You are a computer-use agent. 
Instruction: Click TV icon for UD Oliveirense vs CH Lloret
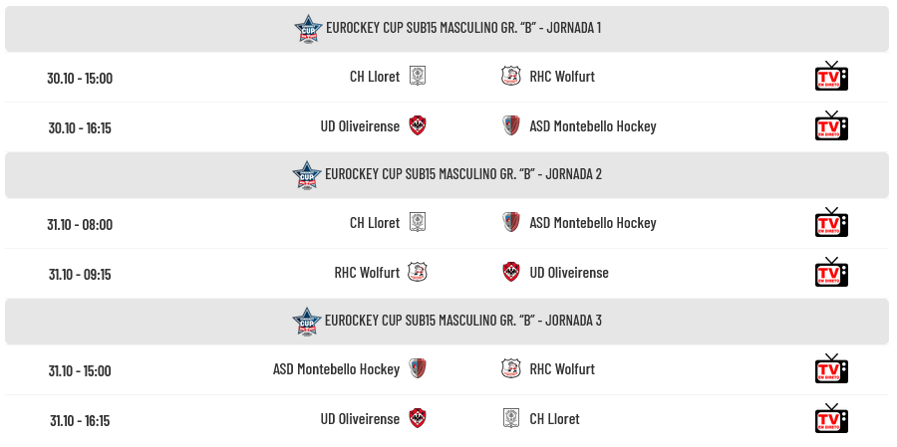click(x=830, y=418)
